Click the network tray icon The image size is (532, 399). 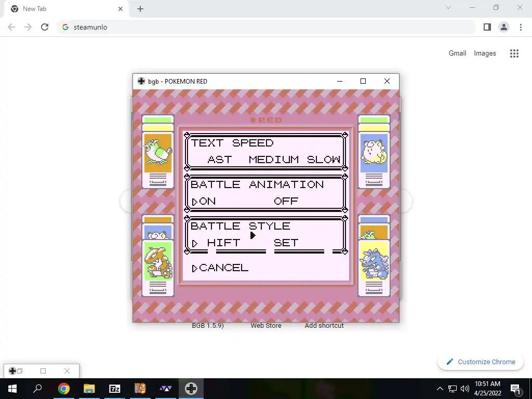coord(453,389)
